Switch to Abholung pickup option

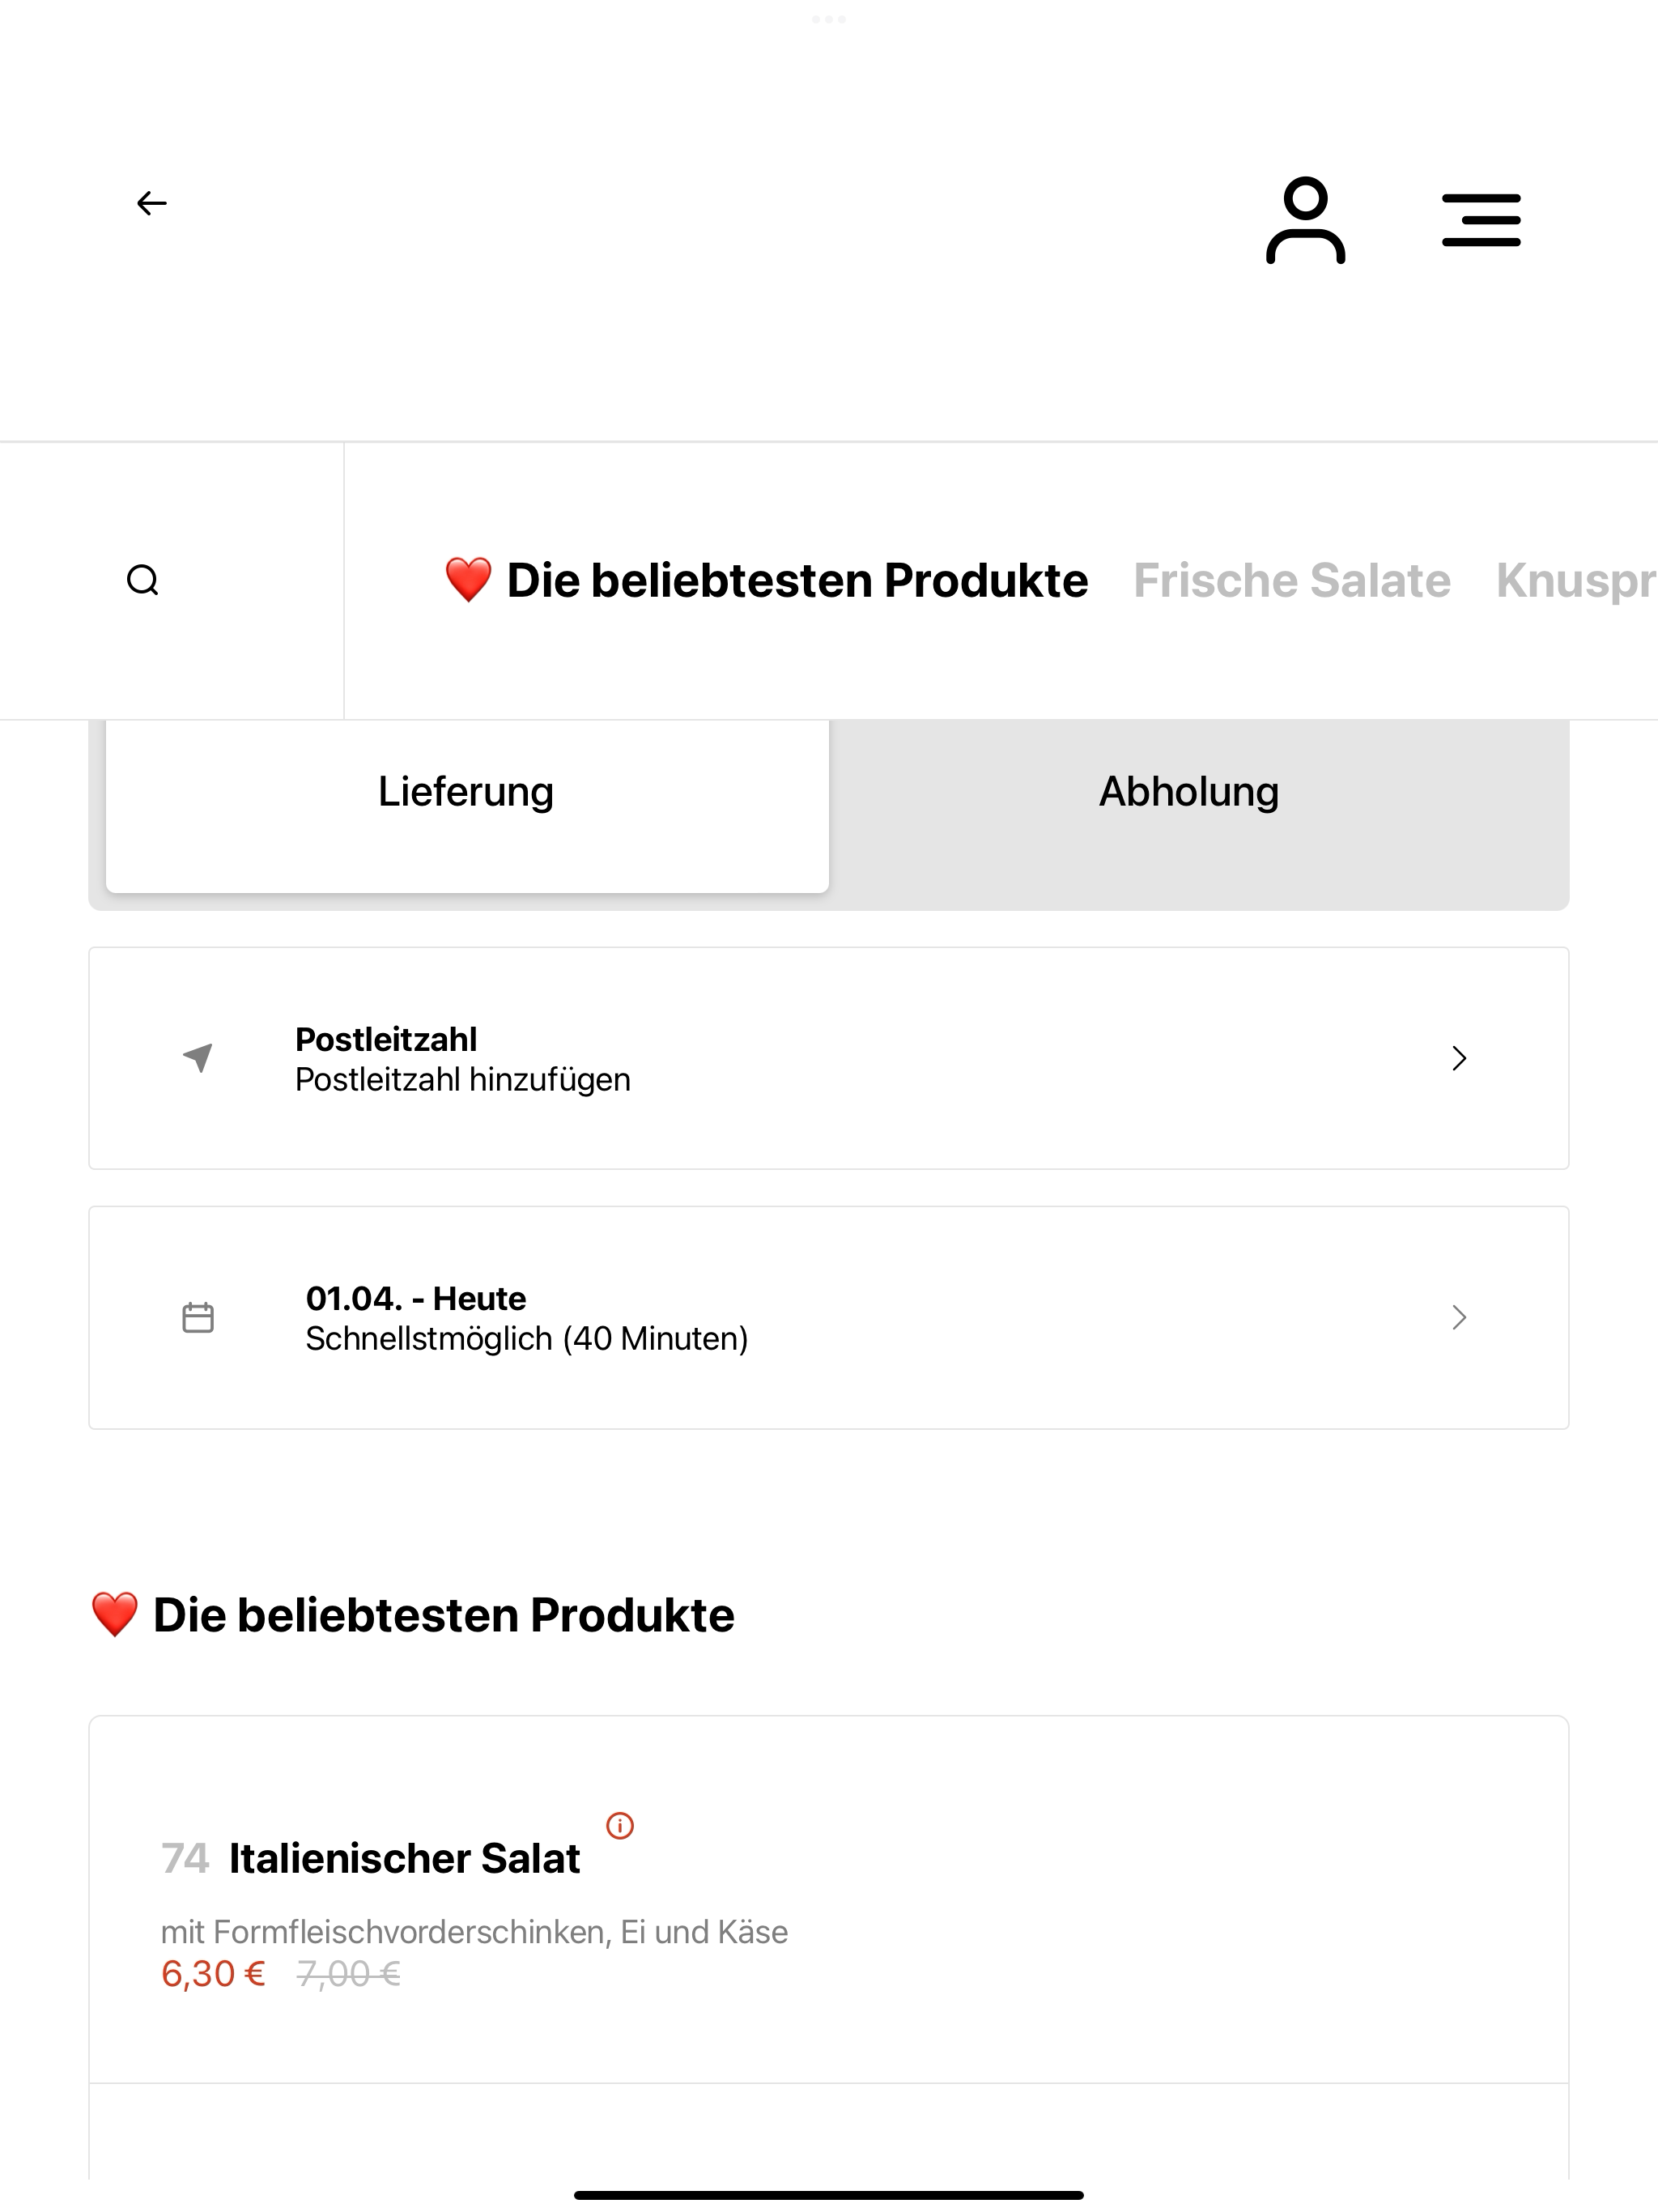(1189, 792)
